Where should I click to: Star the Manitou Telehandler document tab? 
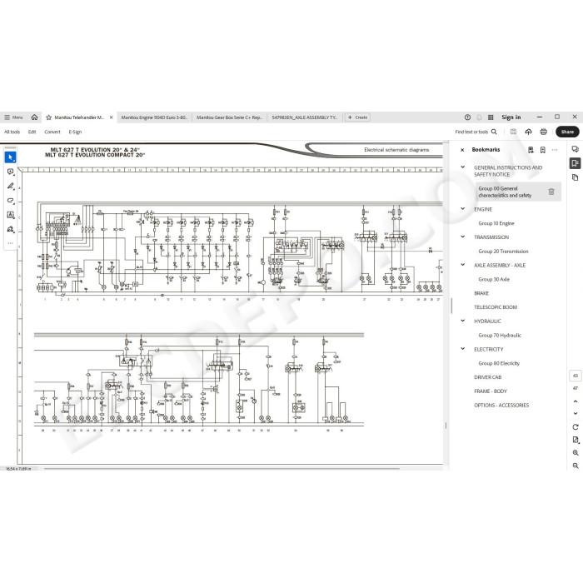tap(48, 117)
